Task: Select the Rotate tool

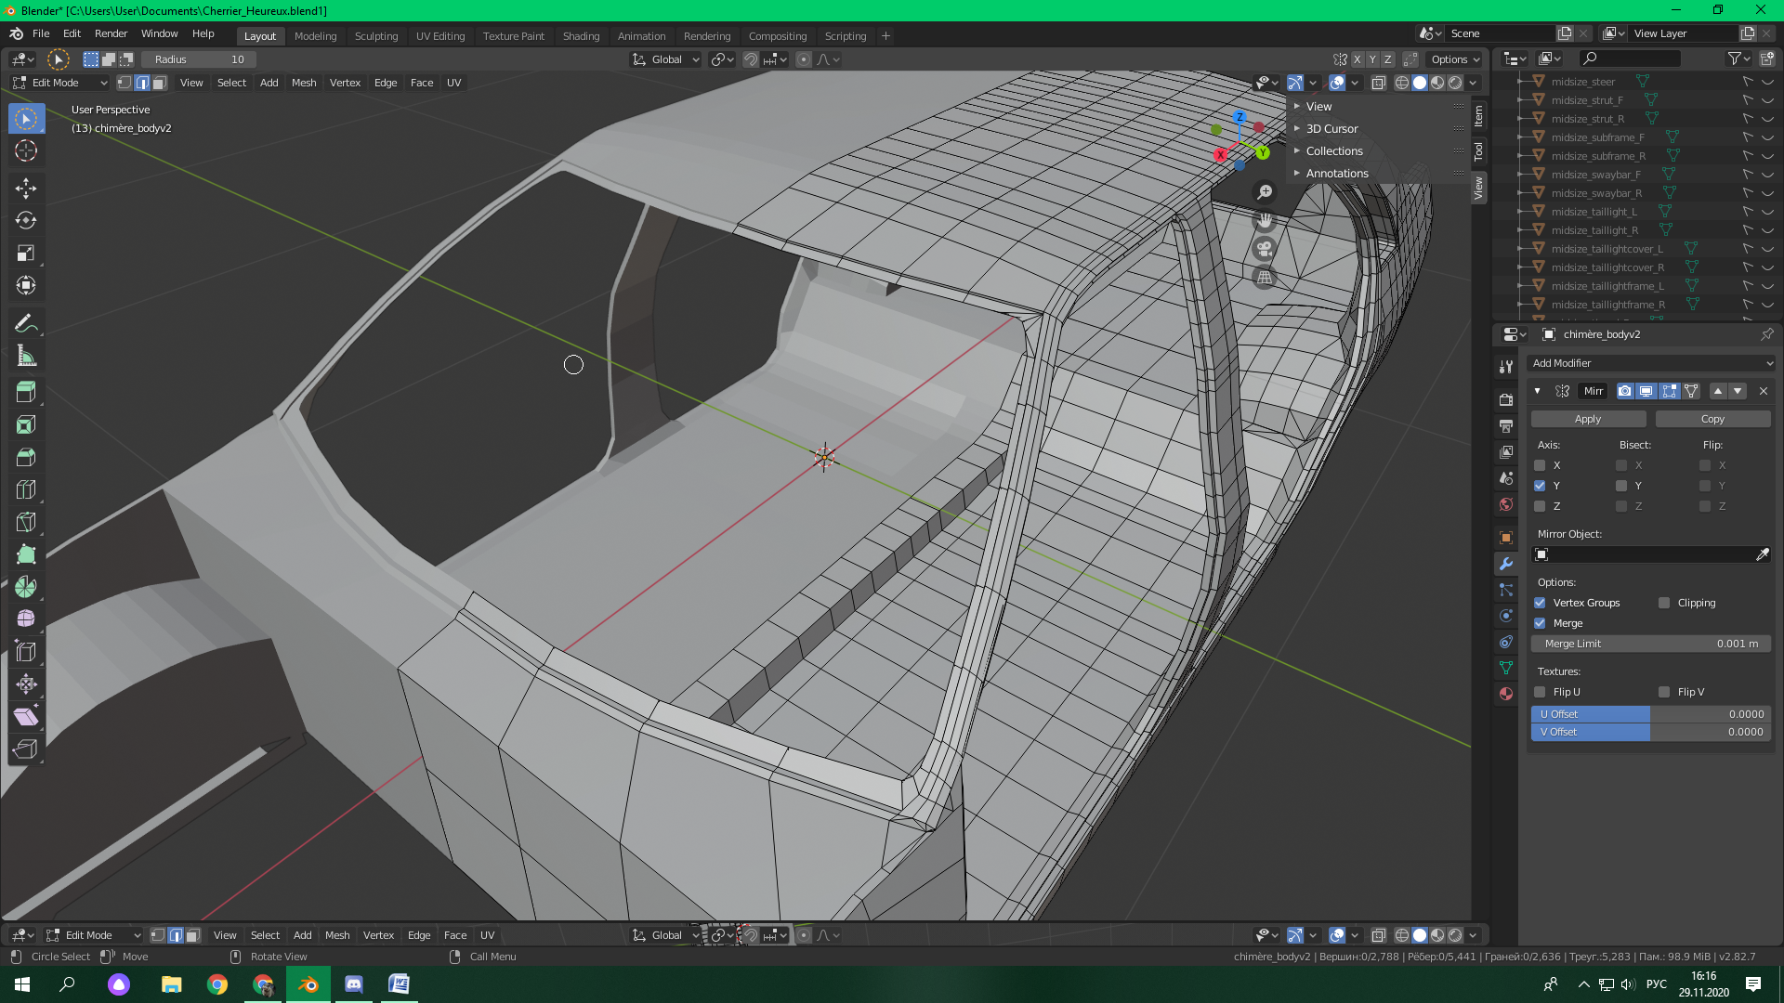Action: (26, 221)
